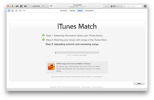This screenshot has width=154, height=100.
Task: Open the Privacy Policy link
Action: pyautogui.click(x=86, y=87)
